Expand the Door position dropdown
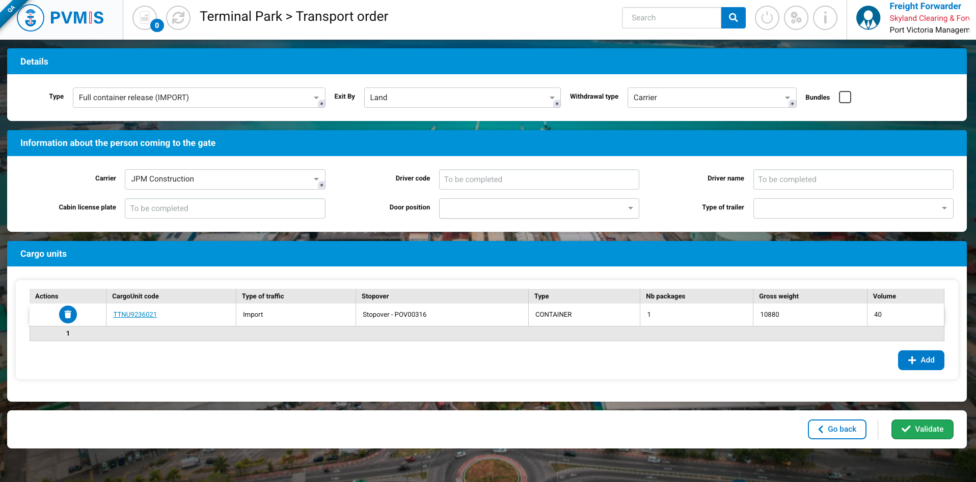The height and width of the screenshot is (482, 976). (538, 208)
